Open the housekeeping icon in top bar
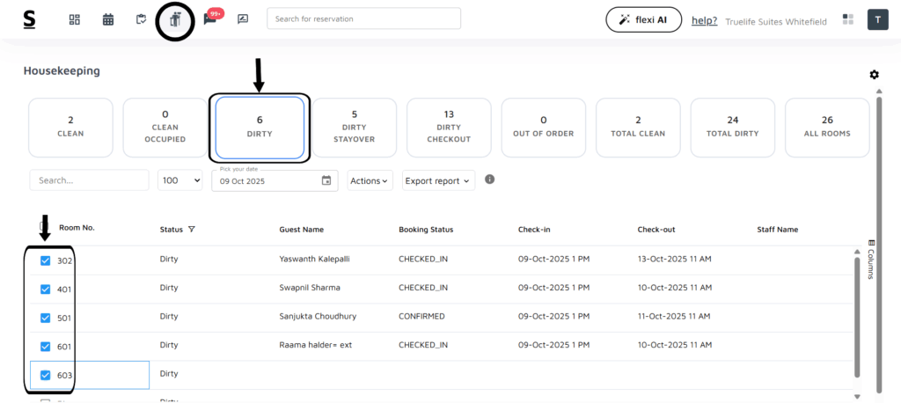The image size is (901, 403). (x=175, y=20)
